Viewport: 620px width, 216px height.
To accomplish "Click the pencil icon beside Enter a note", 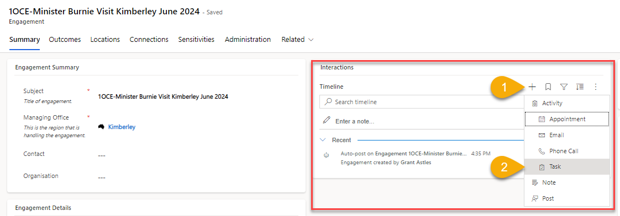I will pyautogui.click(x=326, y=120).
